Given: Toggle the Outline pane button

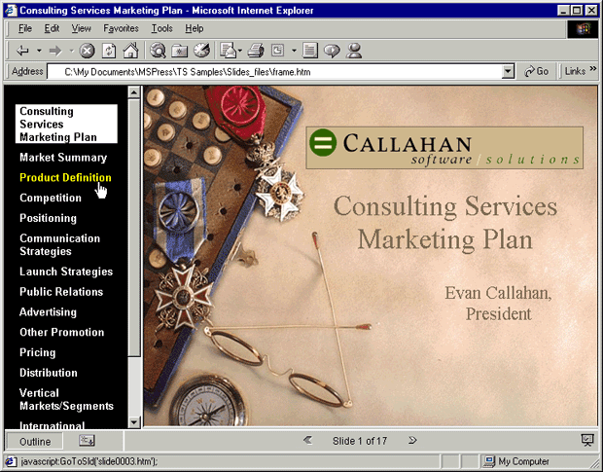Looking at the screenshot, I should click(x=35, y=441).
